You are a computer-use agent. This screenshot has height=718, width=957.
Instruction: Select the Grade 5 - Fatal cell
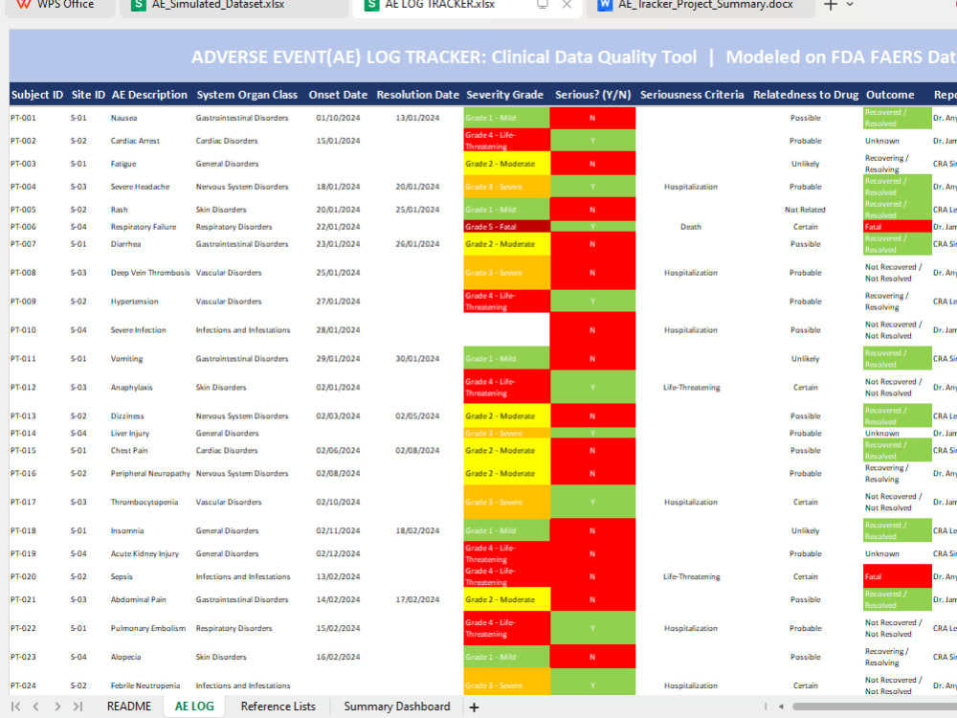(x=506, y=227)
